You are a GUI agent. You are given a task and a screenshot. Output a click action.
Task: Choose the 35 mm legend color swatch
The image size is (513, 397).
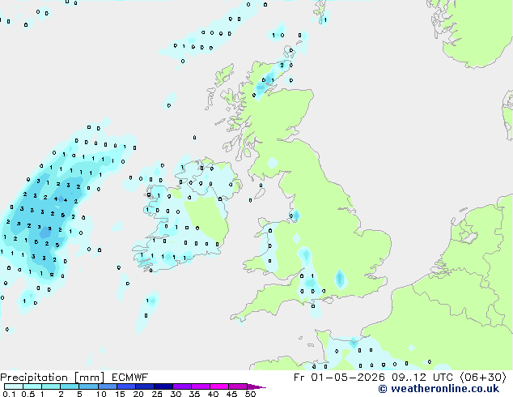pos(200,386)
